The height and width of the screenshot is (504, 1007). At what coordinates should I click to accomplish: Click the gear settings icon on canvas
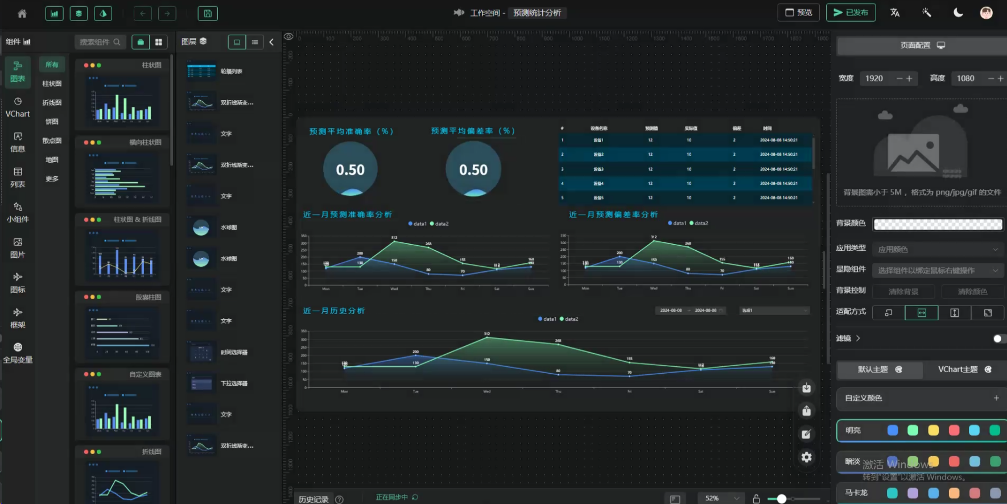[x=806, y=457]
